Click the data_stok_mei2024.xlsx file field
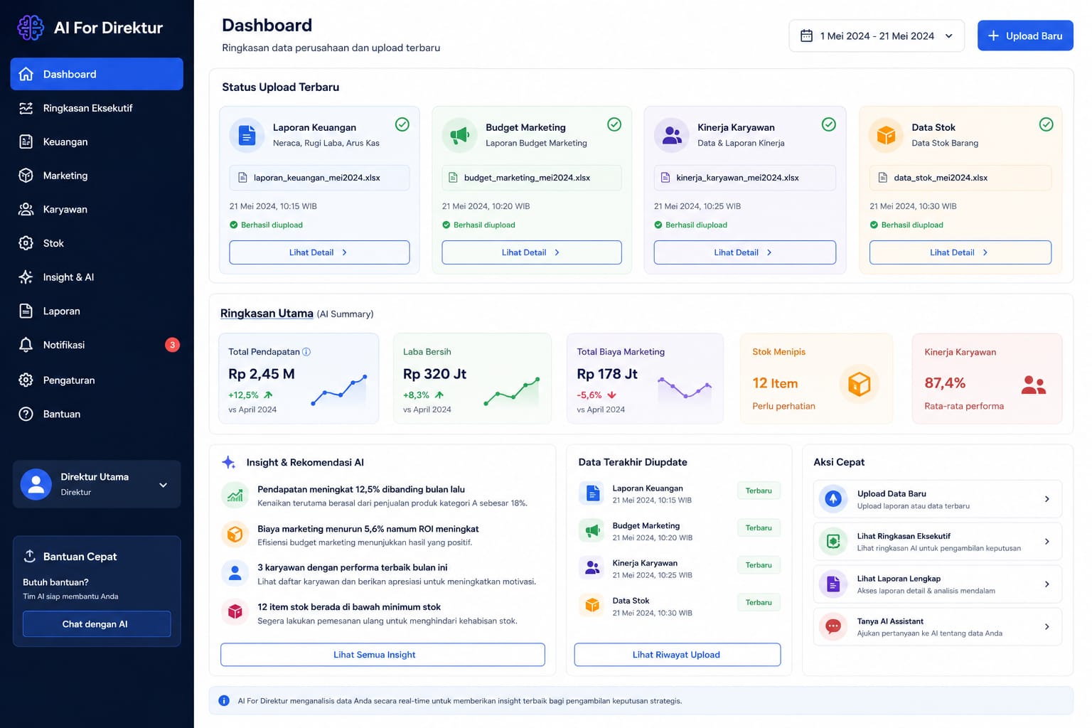 pyautogui.click(x=960, y=178)
